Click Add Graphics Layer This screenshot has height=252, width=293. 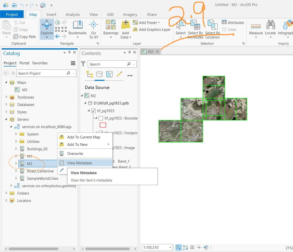point(152,30)
